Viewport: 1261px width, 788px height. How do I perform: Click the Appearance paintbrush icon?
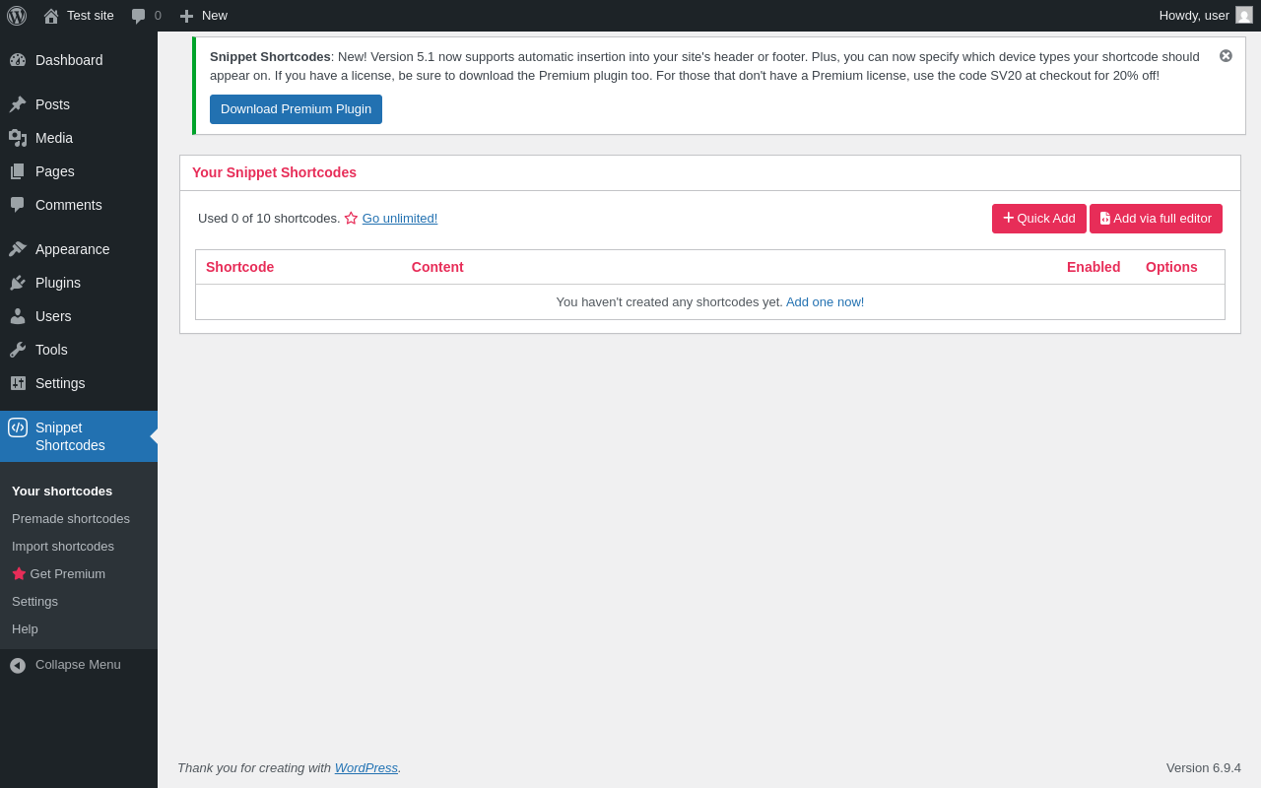(18, 249)
